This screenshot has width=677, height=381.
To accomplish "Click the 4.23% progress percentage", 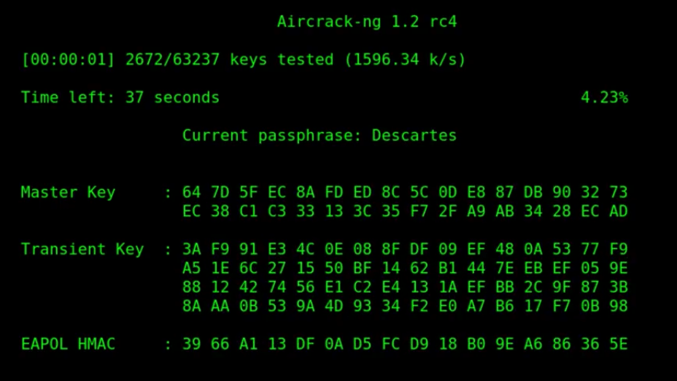I will [x=604, y=98].
